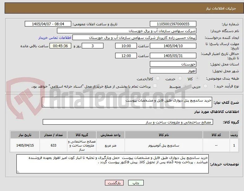Click the delivery province field خوزستان
The width and height of the screenshot is (244, 191).
(x=173, y=64)
